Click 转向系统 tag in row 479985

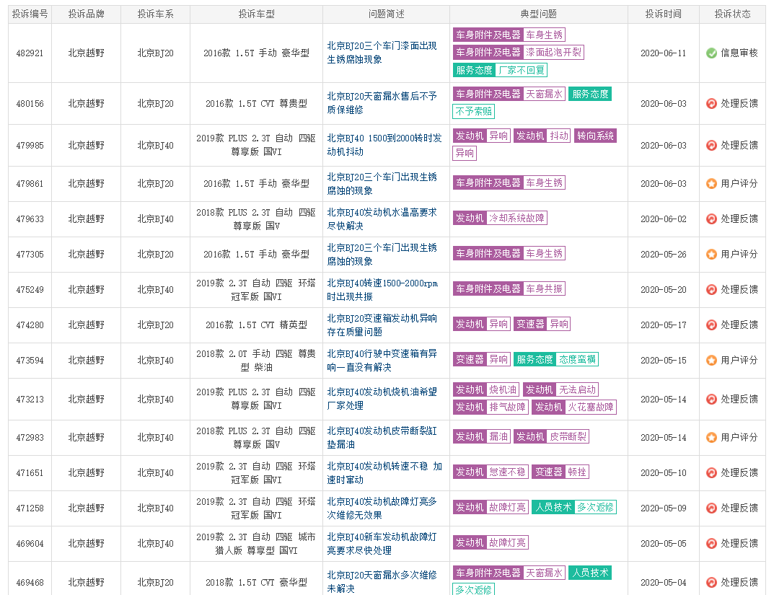(595, 136)
